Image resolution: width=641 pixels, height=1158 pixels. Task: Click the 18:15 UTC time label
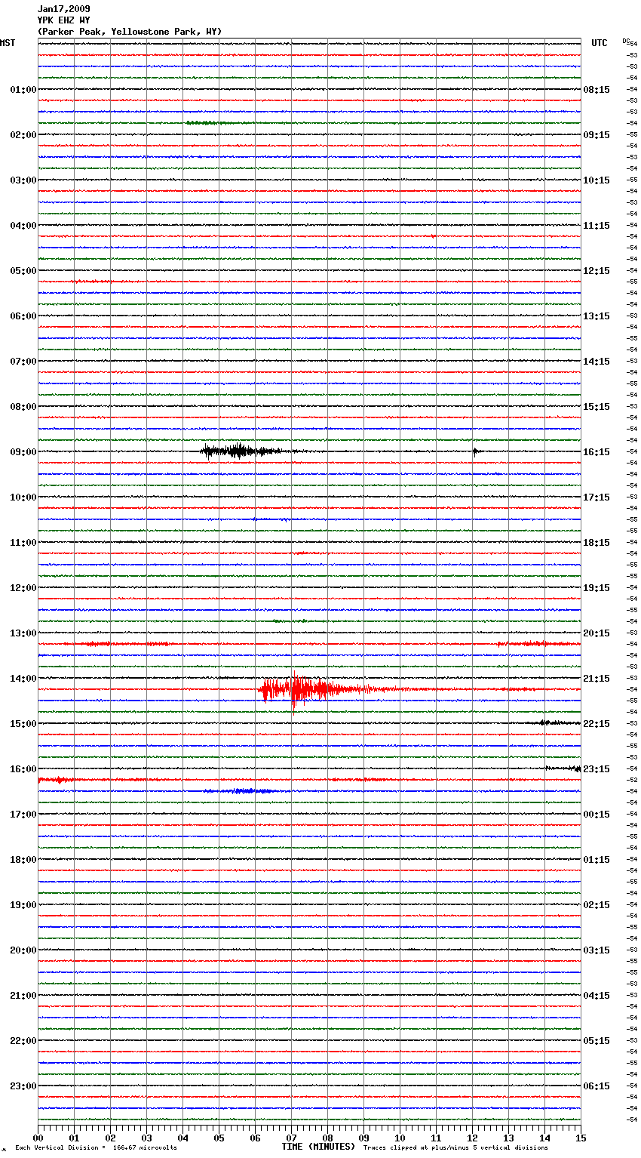click(x=597, y=543)
